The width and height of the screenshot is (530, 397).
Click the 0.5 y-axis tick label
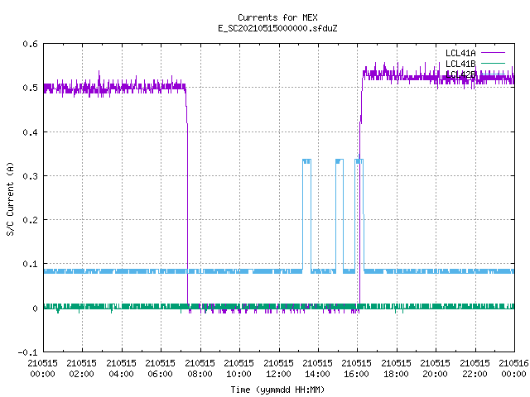[30, 88]
